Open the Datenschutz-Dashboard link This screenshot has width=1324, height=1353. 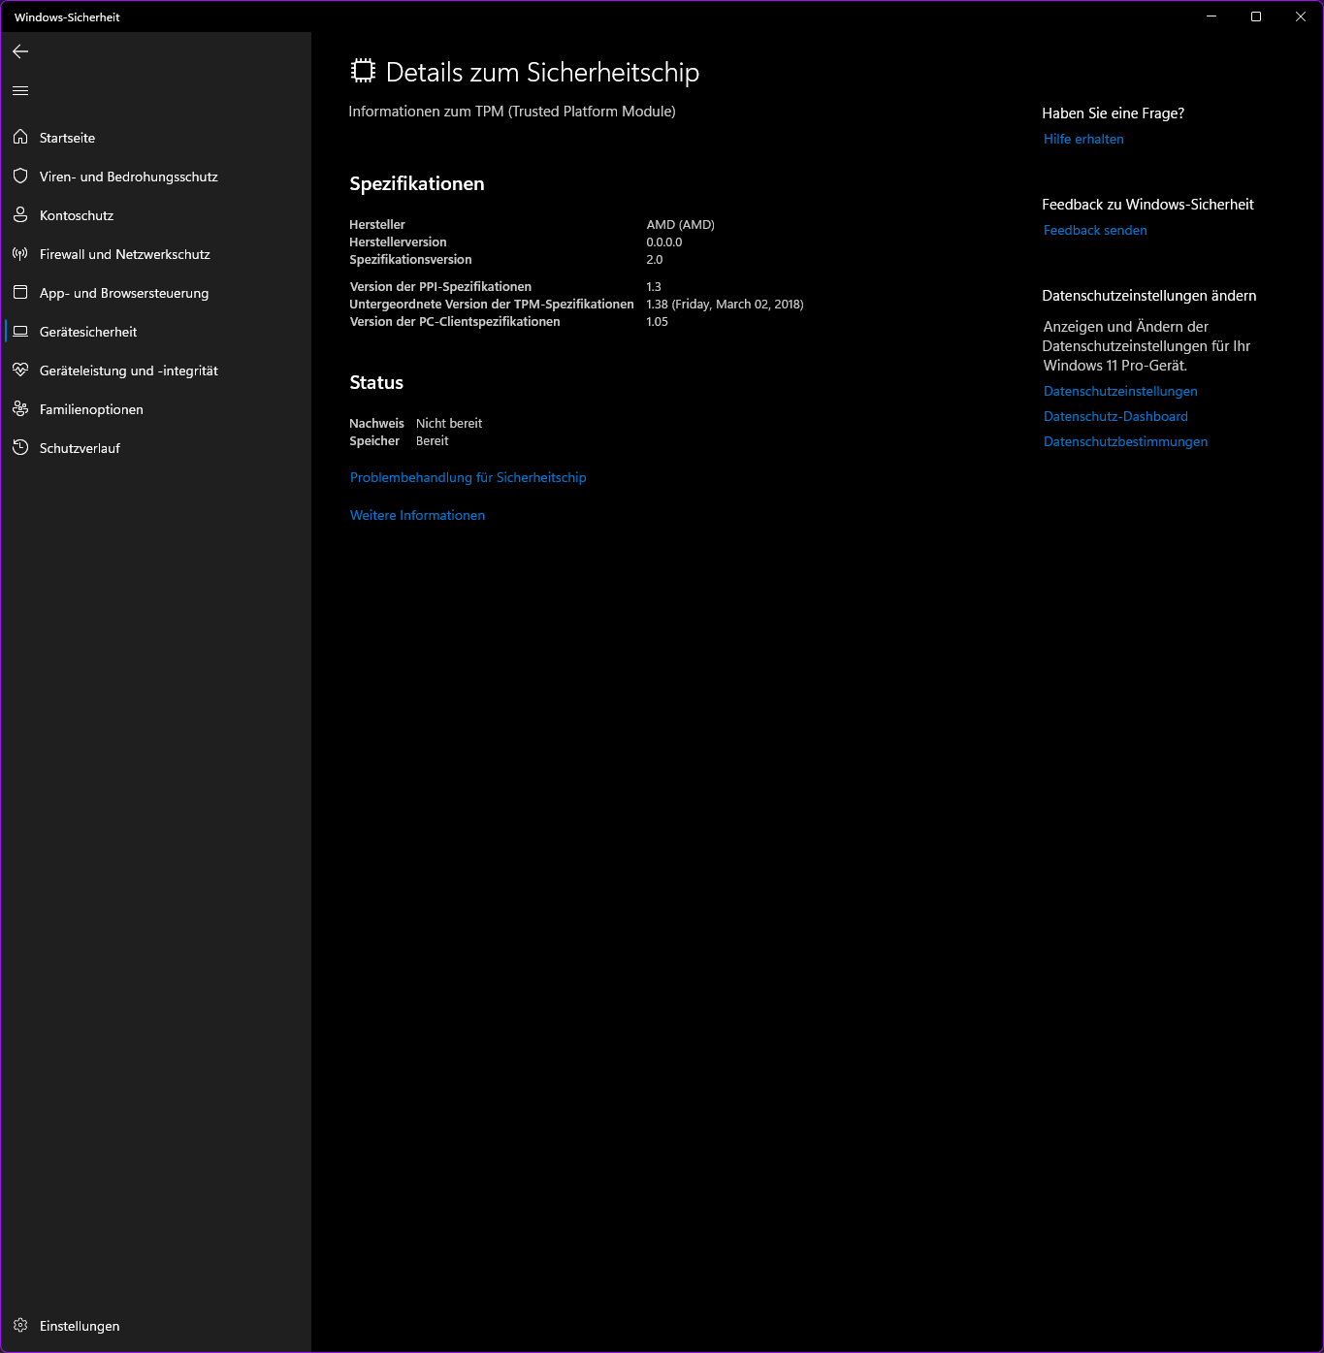tap(1115, 416)
